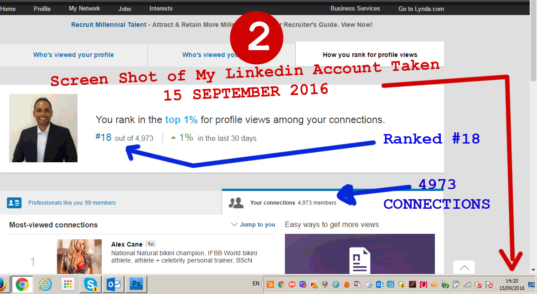Open Firefox from the taskbar
The height and width of the screenshot is (294, 537).
(x=2, y=284)
